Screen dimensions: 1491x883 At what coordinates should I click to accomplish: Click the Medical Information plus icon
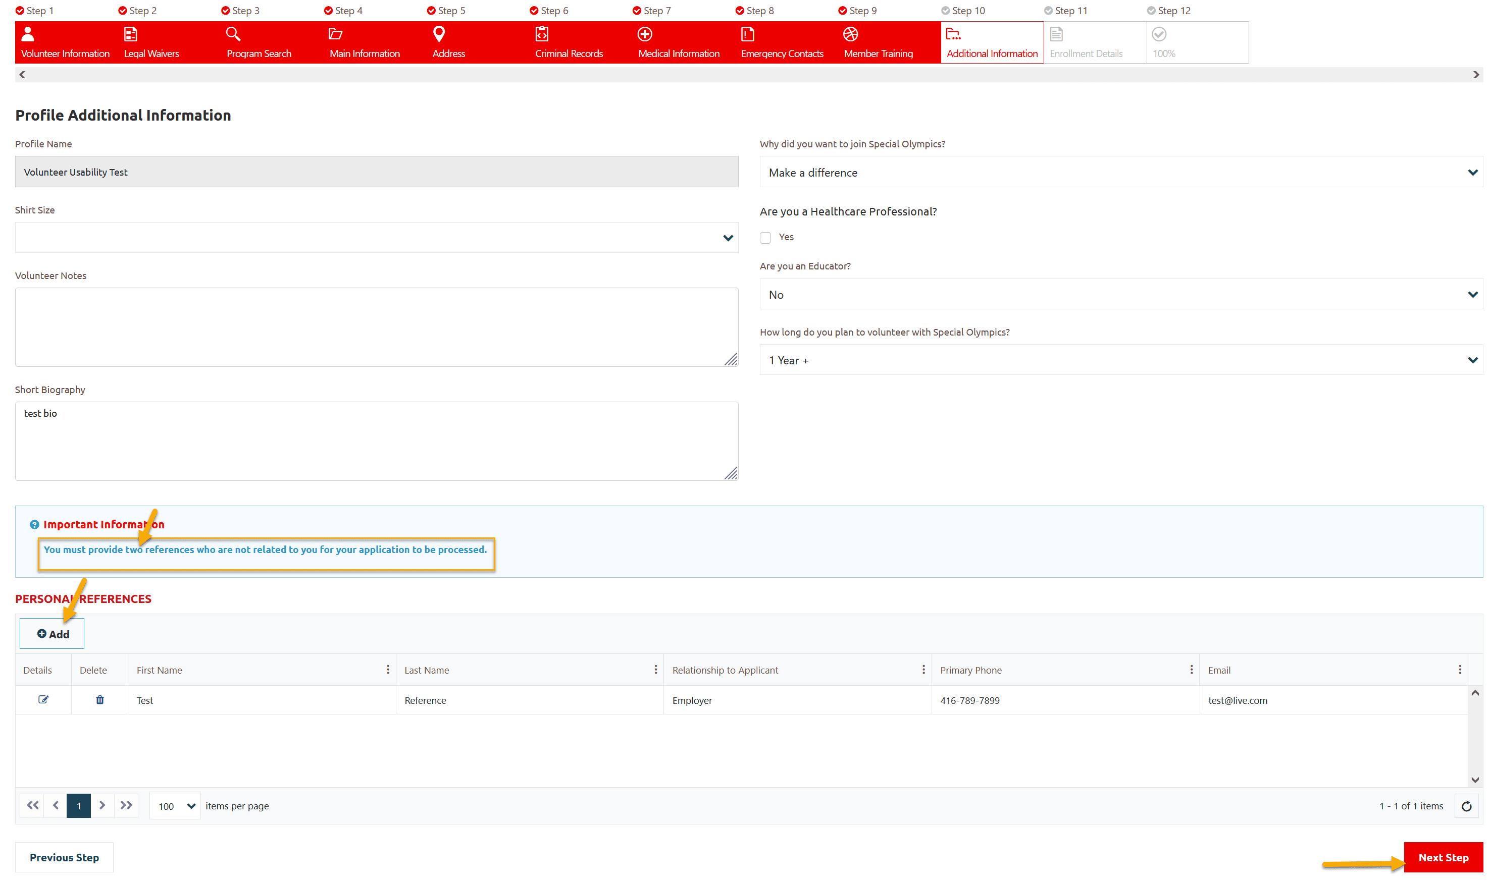[645, 34]
